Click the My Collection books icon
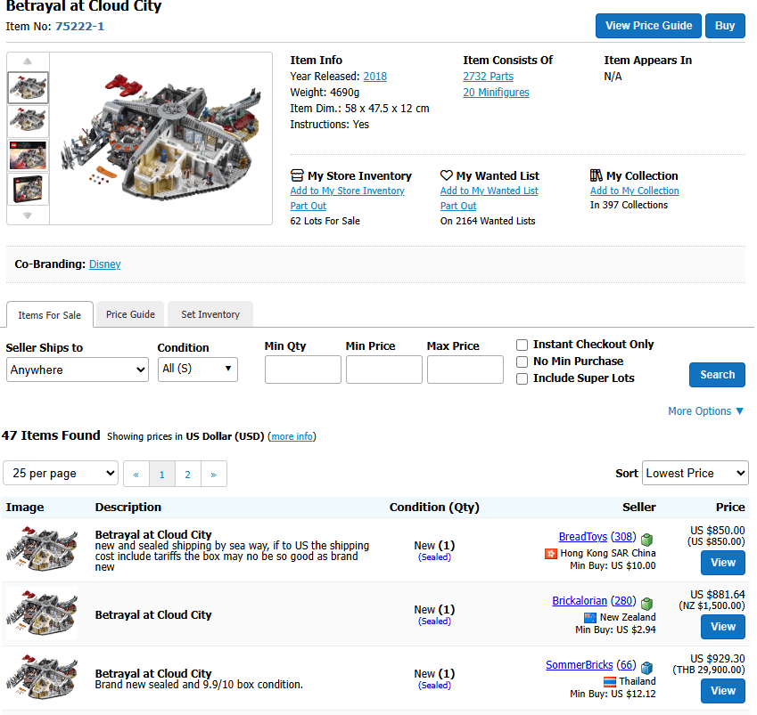 pos(597,175)
